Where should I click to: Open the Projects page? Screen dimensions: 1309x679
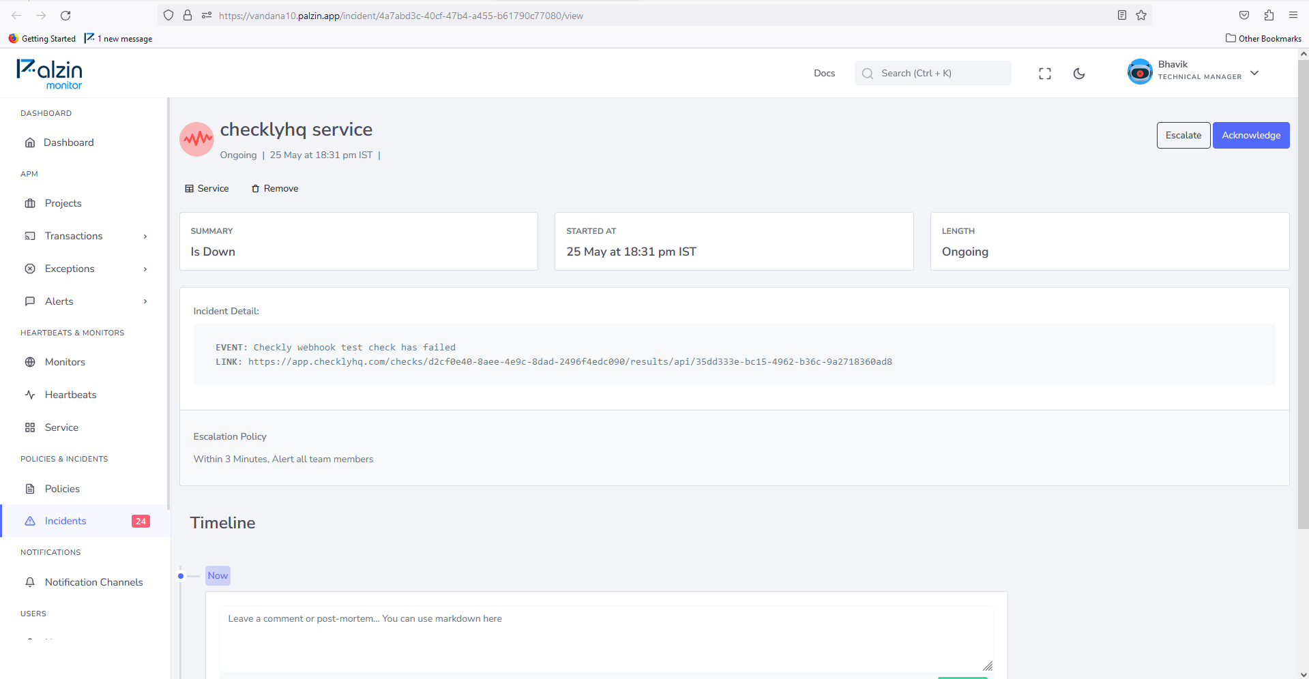click(63, 203)
